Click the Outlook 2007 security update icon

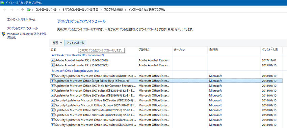pos(53,105)
